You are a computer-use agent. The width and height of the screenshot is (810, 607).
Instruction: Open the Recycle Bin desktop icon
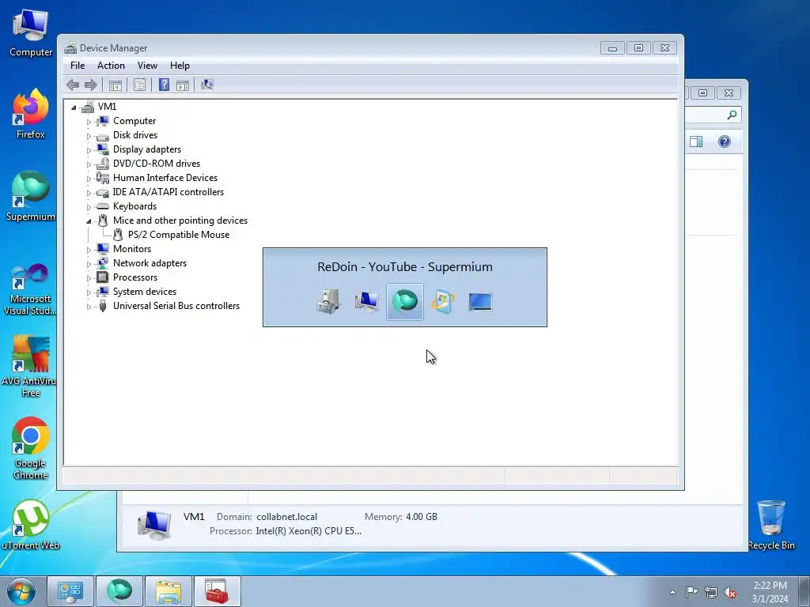[x=770, y=525]
